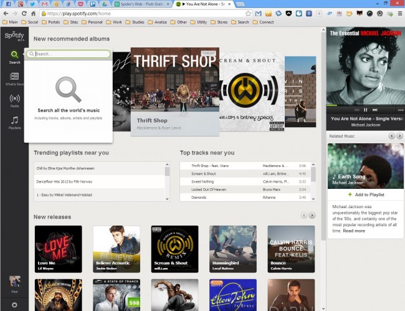Screen dimensions: 405x311
Task: Switch to the Spider's Web browser tab
Action: [x=142, y=4]
